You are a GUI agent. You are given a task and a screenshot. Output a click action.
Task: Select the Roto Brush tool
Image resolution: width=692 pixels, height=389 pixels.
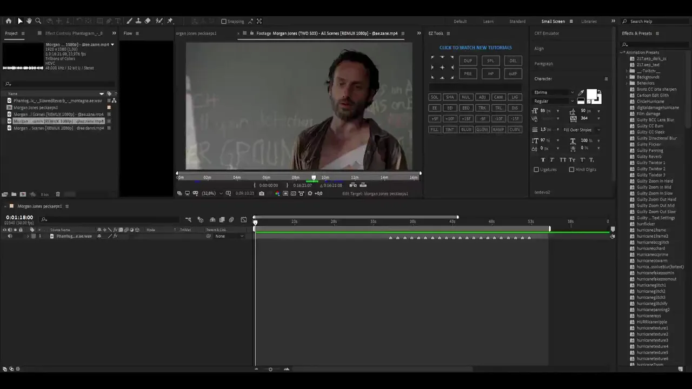click(159, 21)
